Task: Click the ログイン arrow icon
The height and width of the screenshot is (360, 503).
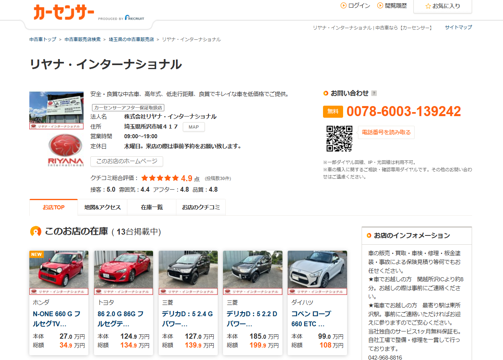Action: (x=344, y=6)
